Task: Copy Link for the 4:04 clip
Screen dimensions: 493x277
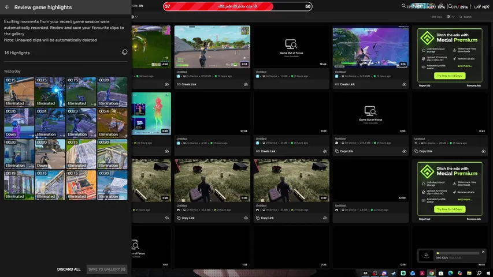Action: point(344,151)
